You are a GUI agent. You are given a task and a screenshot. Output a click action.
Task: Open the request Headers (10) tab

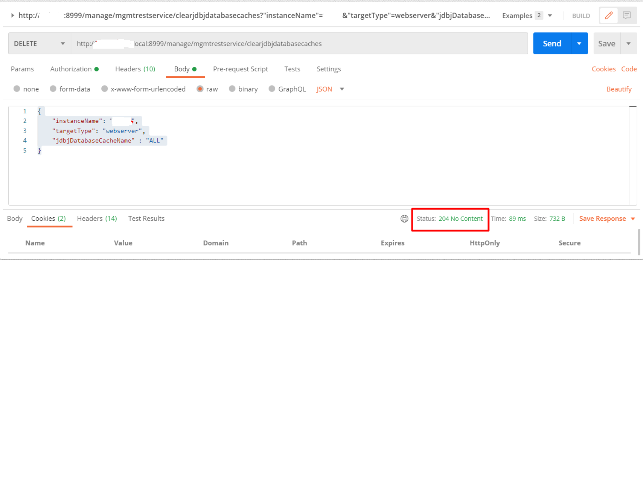click(135, 69)
